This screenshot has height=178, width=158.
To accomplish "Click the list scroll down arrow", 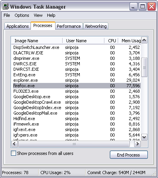I will [144, 137].
